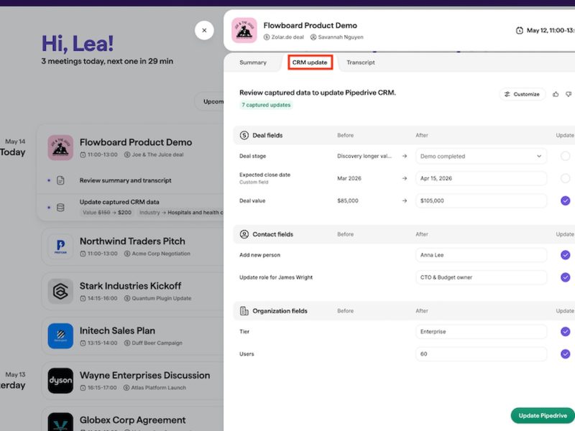This screenshot has height=431, width=575.
Task: Select the partially hidden Upcoming filter button
Action: click(209, 101)
